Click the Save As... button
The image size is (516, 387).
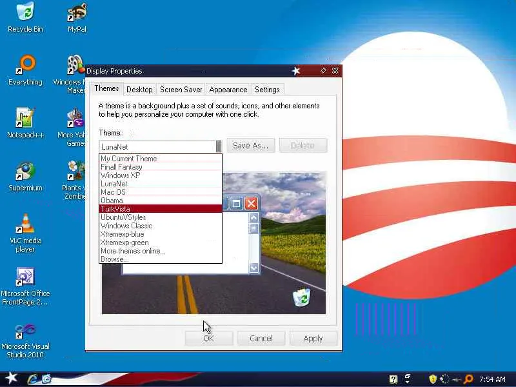tap(250, 146)
